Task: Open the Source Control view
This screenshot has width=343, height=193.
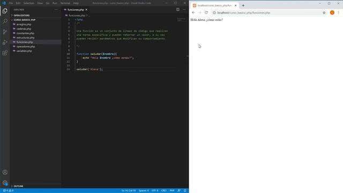Action: coord(5,32)
